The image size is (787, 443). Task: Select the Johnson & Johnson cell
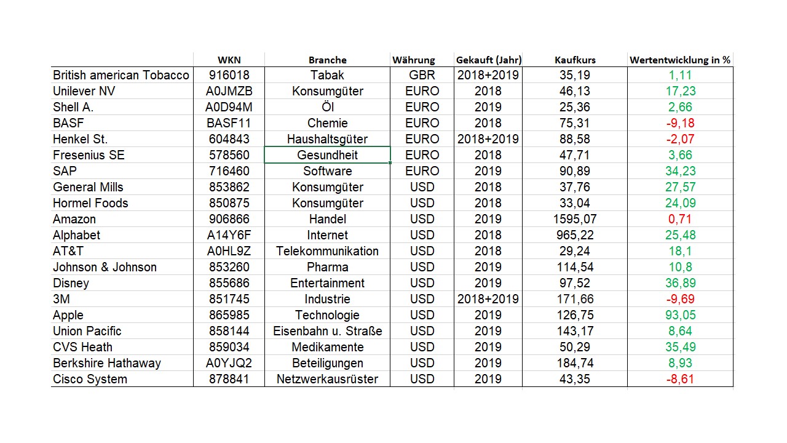coord(105,267)
